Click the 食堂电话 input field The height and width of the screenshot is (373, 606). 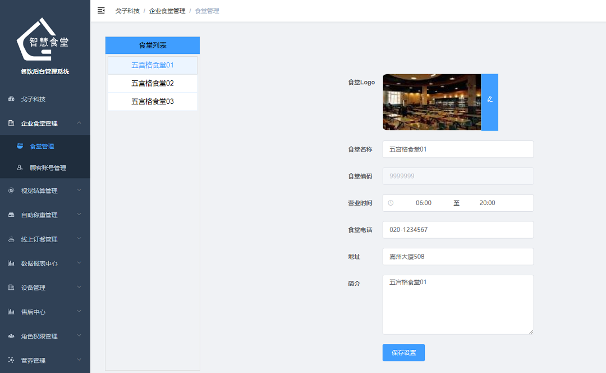tap(458, 230)
